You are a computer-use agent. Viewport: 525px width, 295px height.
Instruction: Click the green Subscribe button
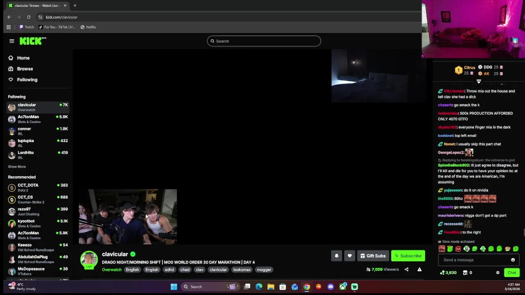click(408, 256)
